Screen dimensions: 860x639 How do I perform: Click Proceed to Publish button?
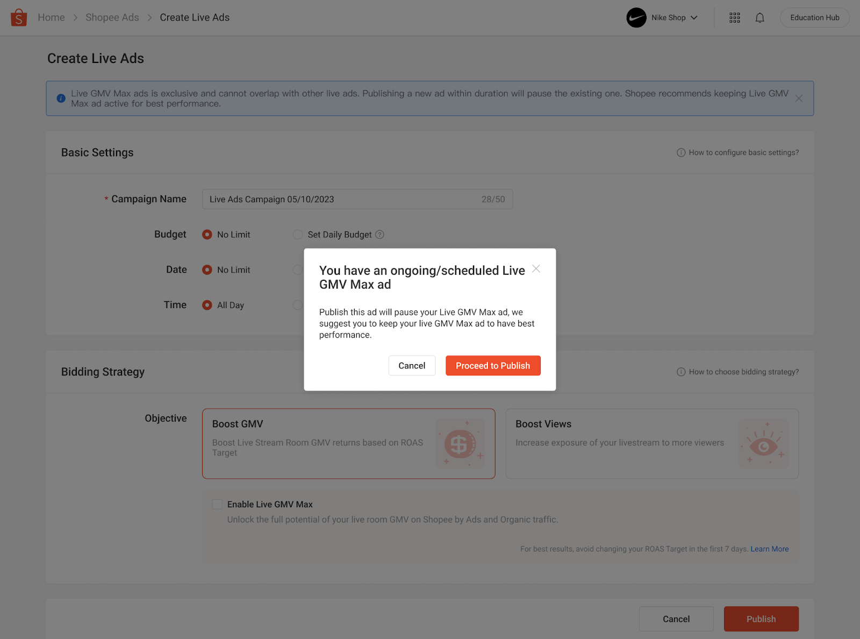pos(493,366)
